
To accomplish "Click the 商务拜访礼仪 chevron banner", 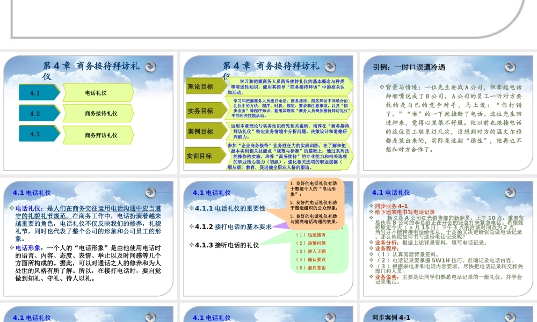I will pyautogui.click(x=99, y=134).
